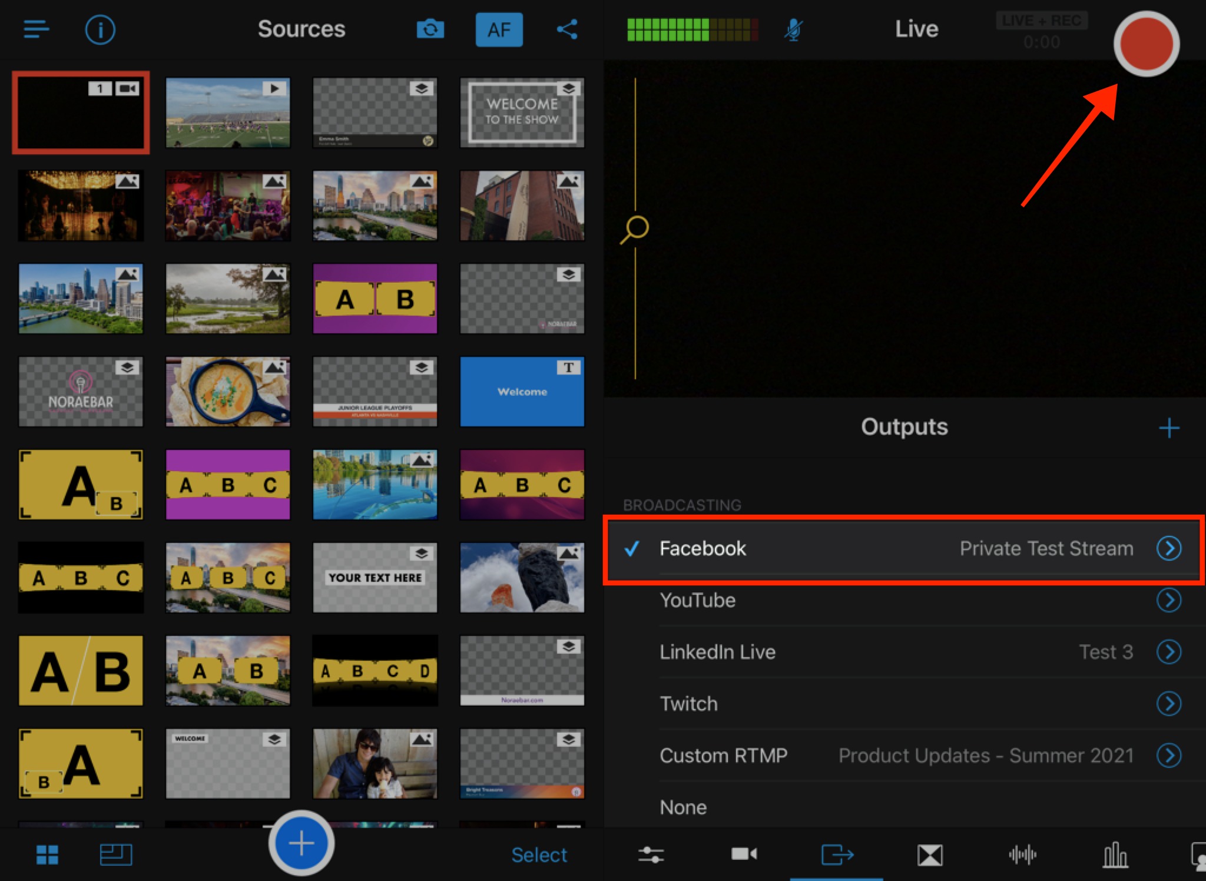1206x881 pixels.
Task: Click the share icon next to Sources
Action: click(566, 29)
